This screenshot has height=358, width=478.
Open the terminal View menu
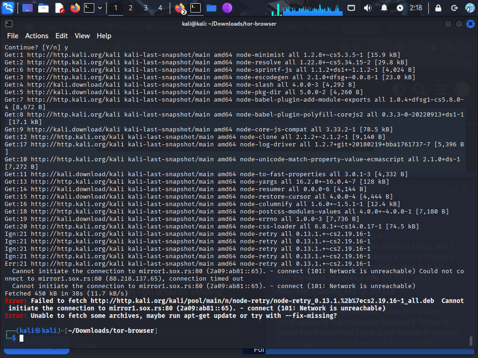[x=82, y=36]
